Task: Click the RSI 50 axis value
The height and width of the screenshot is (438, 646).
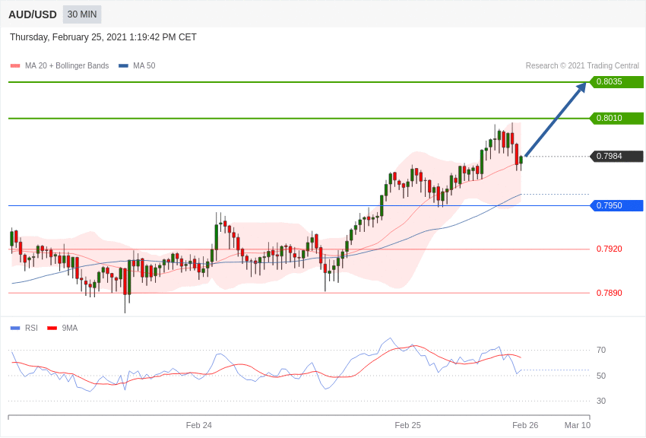Action: [x=601, y=376]
